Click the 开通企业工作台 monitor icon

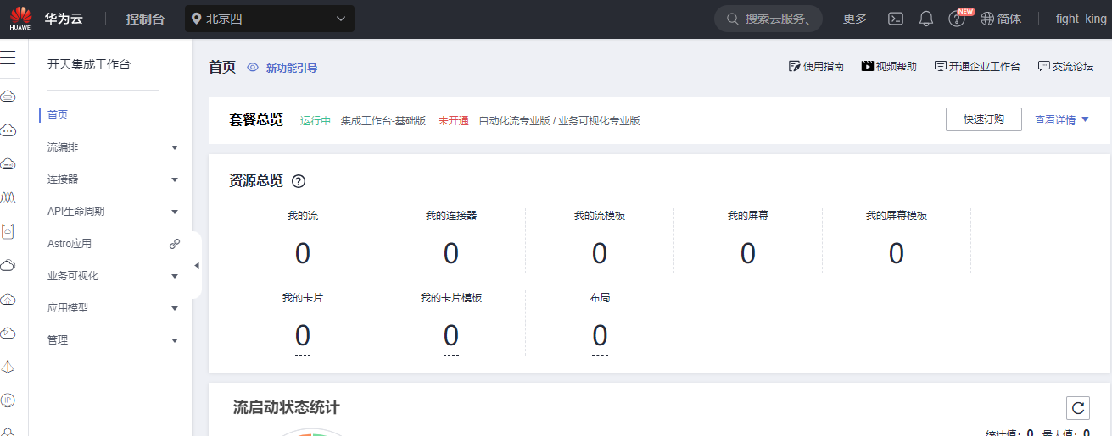[x=940, y=66]
